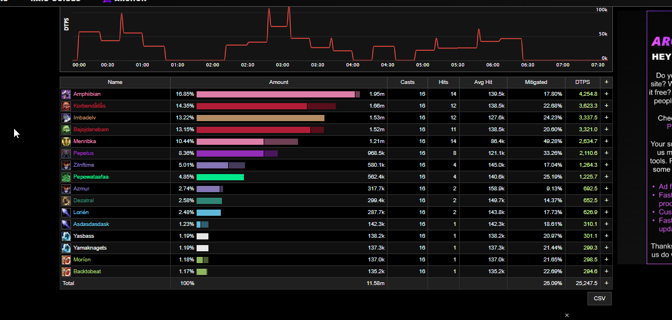Expand columns with the header plus sign
The width and height of the screenshot is (672, 320).
pos(606,82)
